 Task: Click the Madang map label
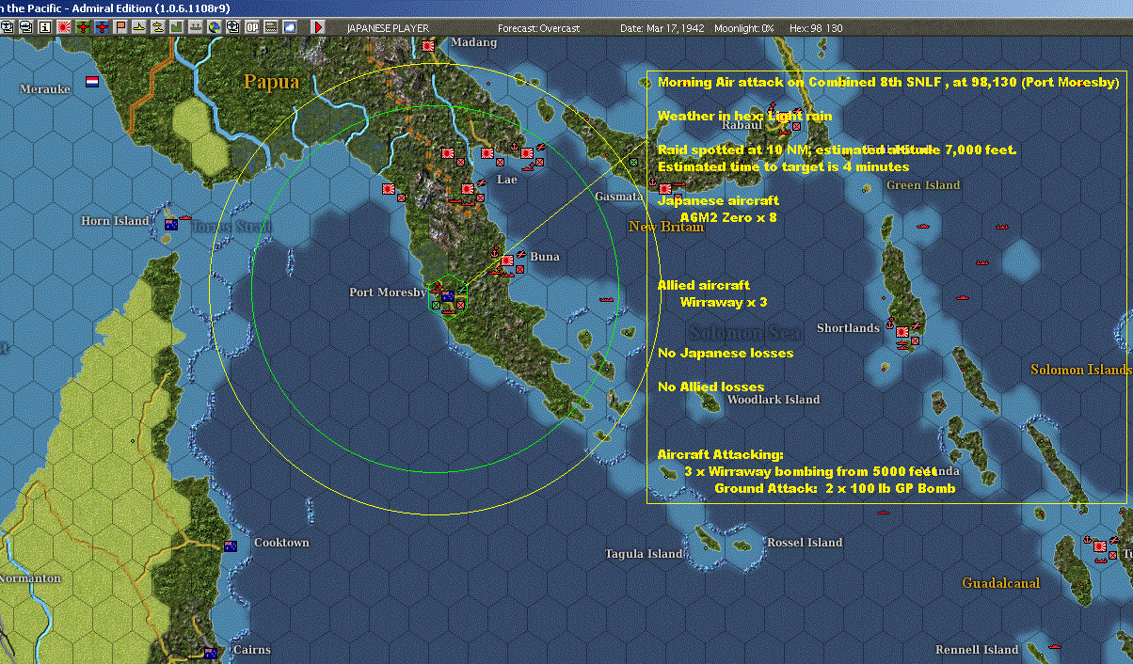tap(473, 43)
